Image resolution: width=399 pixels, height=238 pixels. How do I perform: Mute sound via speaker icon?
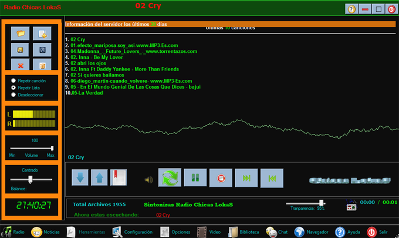click(148, 180)
